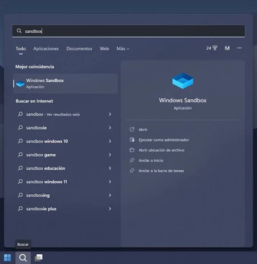Click the taskbar search magnifier icon
The image size is (257, 264).
coord(23,258)
